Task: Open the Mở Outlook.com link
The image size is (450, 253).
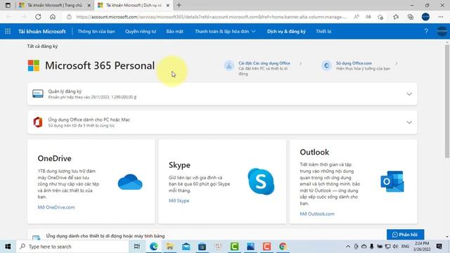Action: point(317,214)
